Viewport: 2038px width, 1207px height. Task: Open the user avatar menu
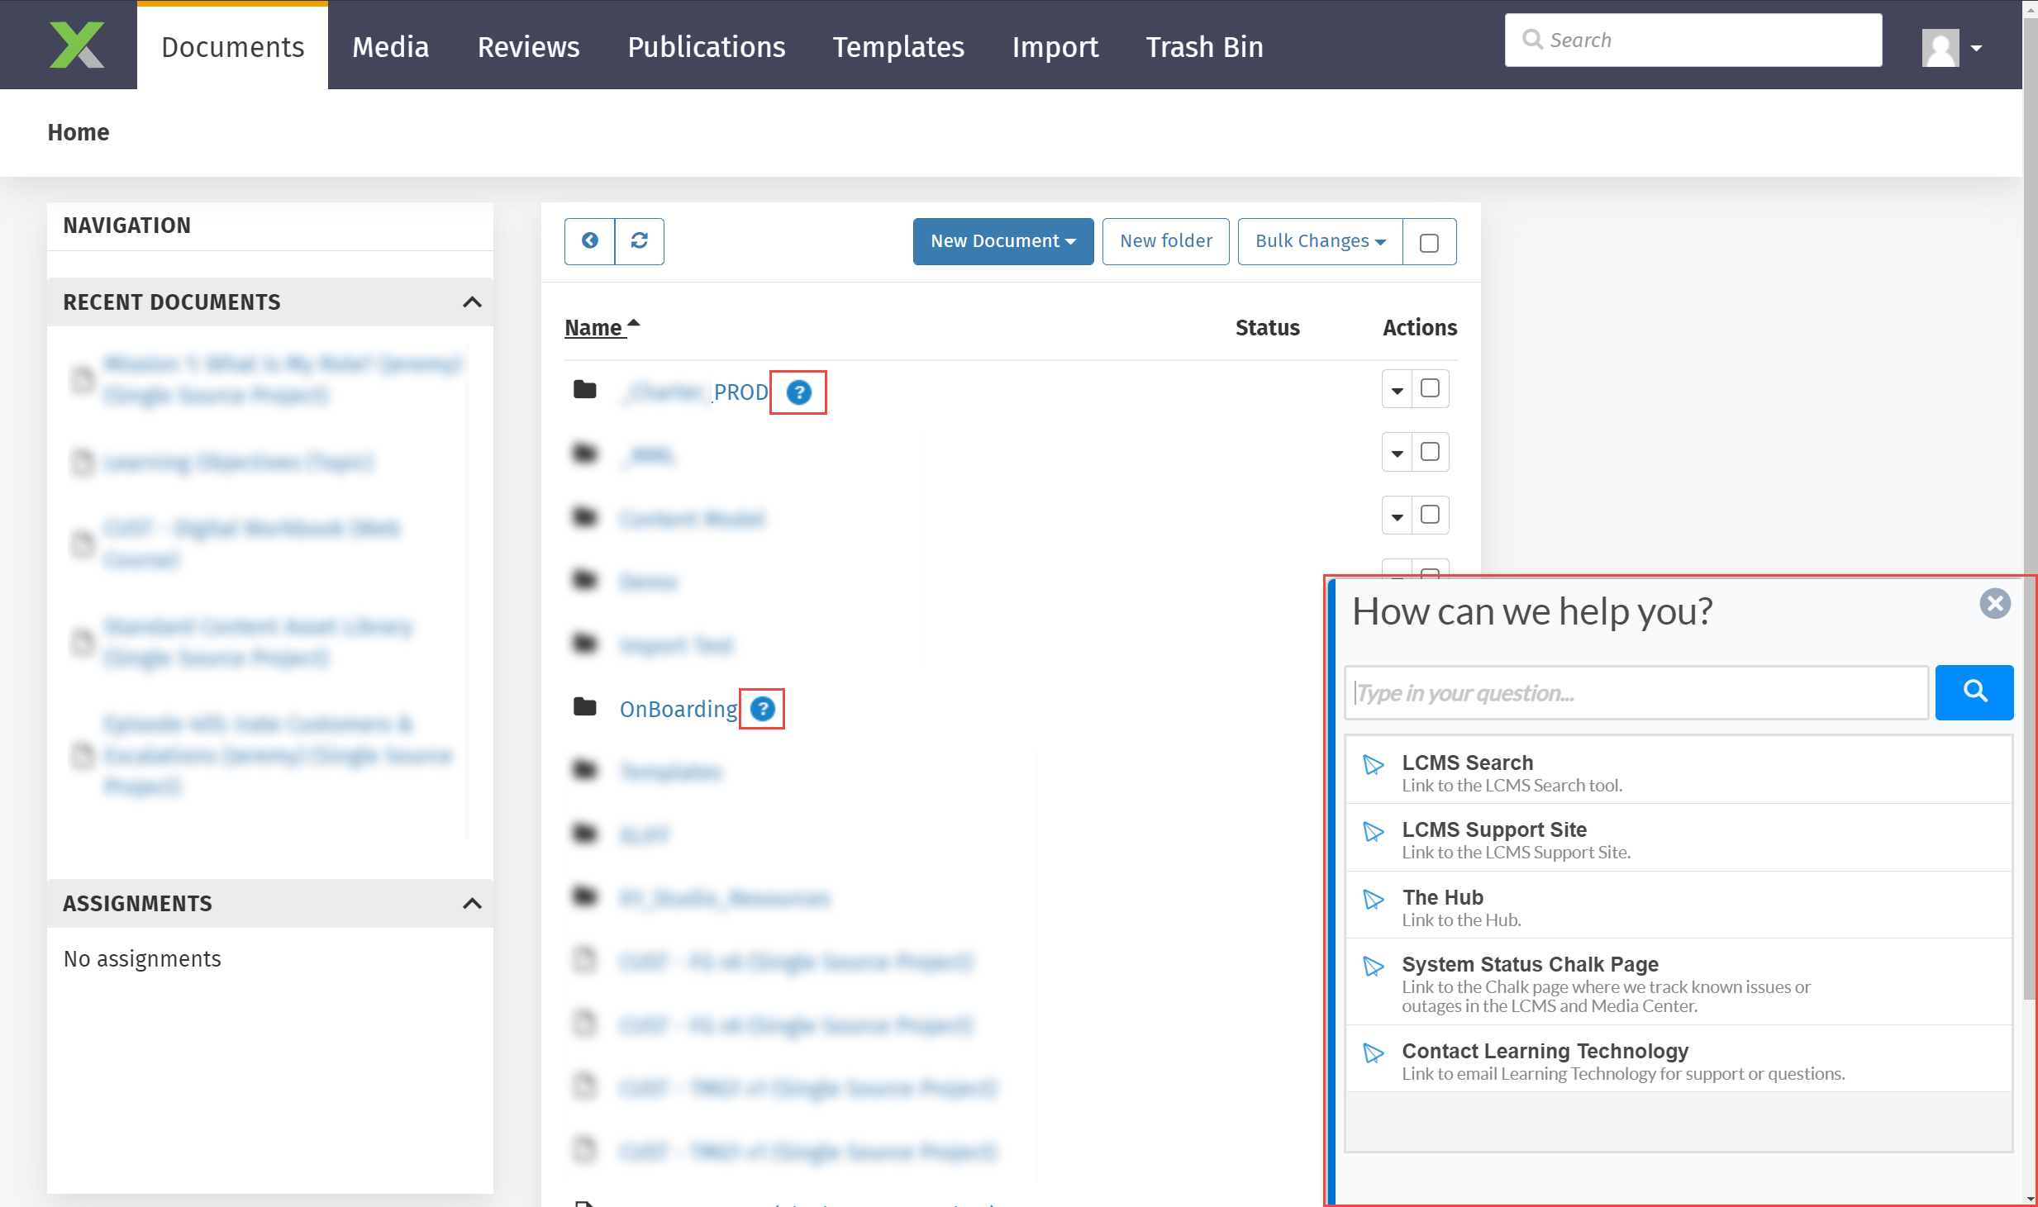1952,48
